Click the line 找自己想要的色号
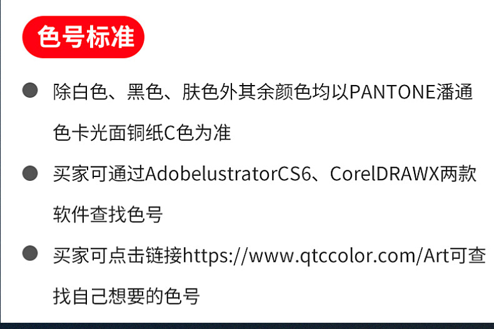Screen dimensions: 494x329 [126, 296]
